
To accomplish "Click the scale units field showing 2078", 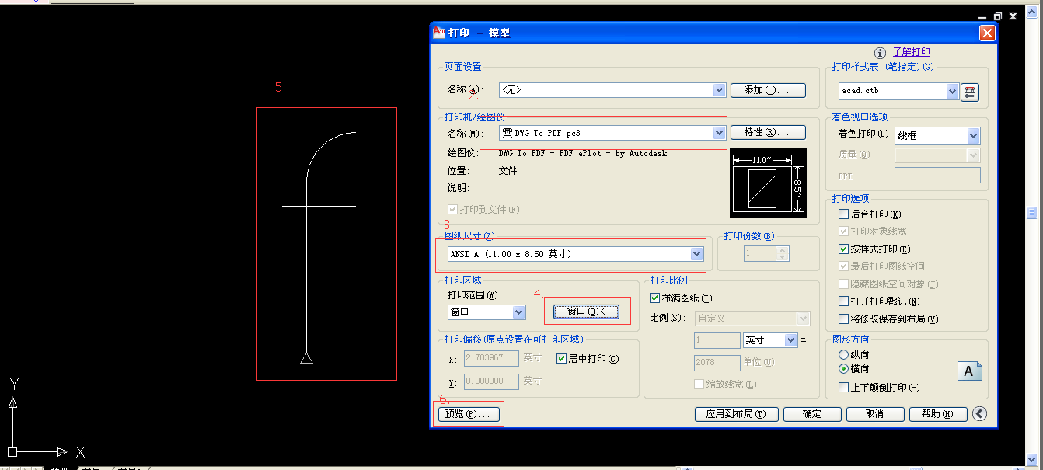I will pos(717,363).
